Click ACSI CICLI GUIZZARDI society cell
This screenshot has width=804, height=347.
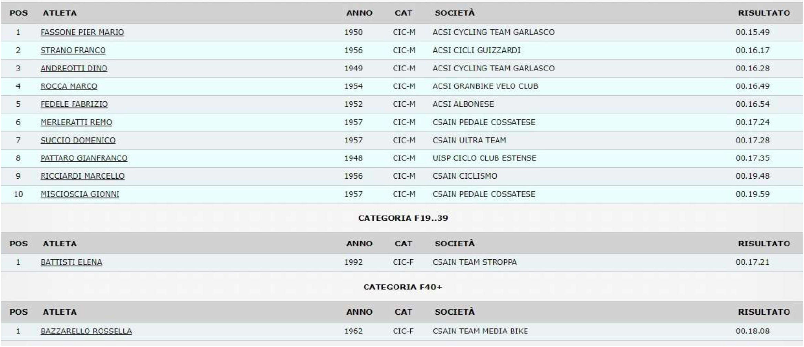pyautogui.click(x=476, y=50)
